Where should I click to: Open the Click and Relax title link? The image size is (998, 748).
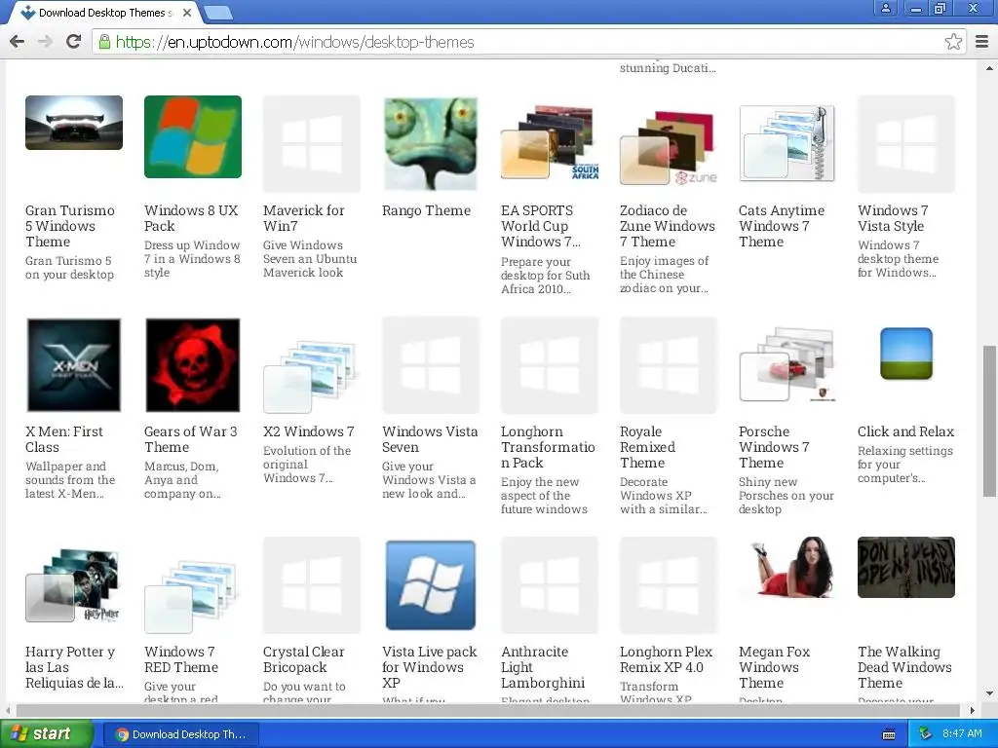click(905, 431)
